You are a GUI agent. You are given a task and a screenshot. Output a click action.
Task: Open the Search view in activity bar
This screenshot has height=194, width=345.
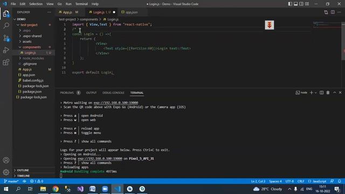6,25
